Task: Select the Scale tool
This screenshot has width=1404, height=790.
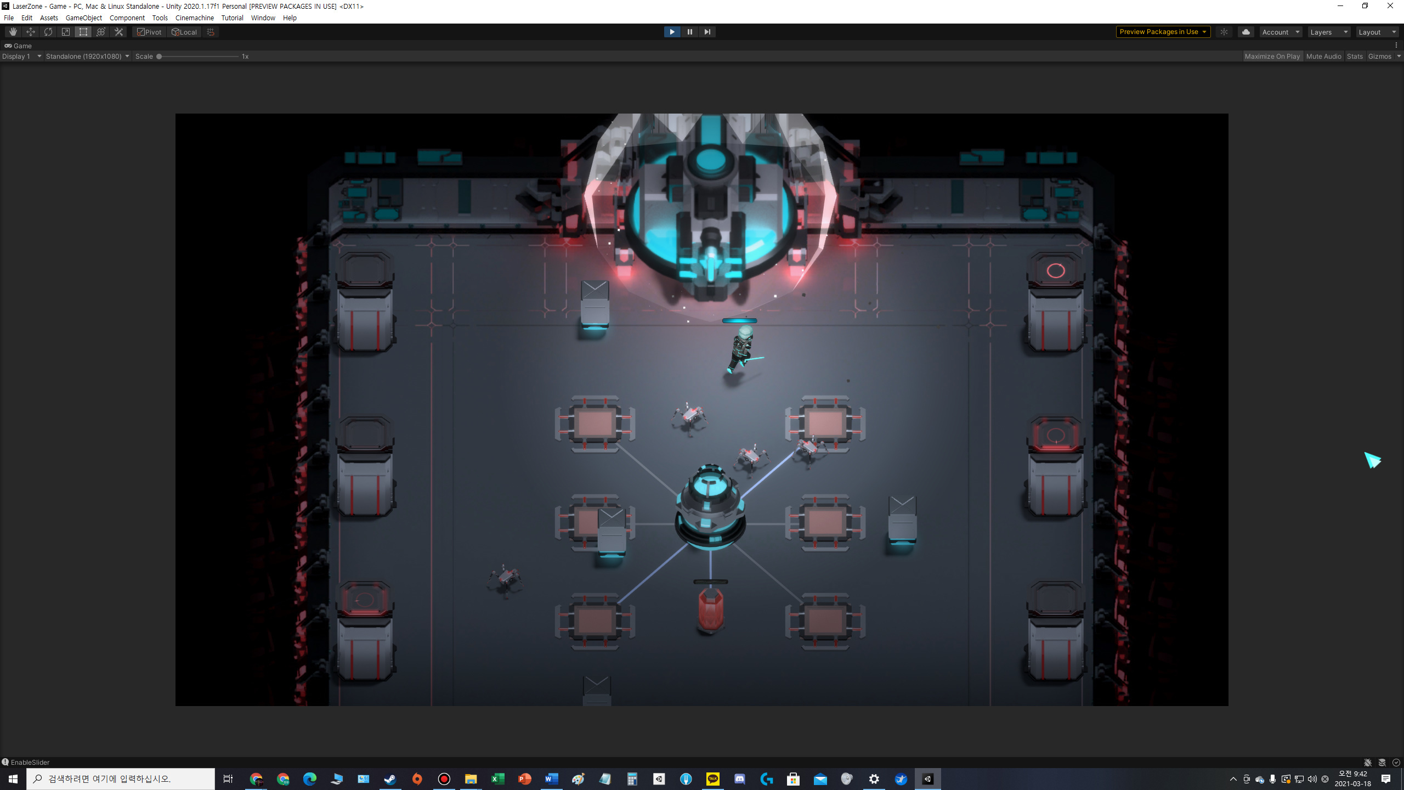Action: 66,32
